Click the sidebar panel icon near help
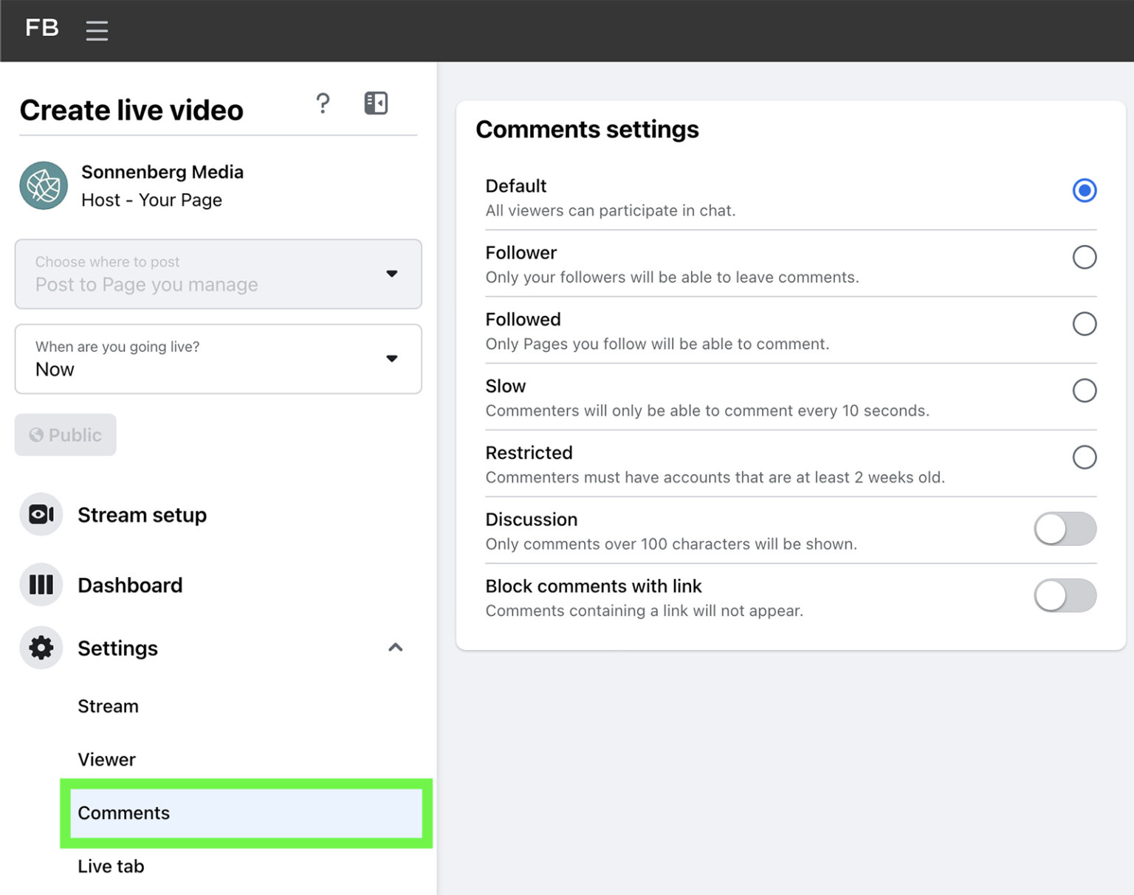The height and width of the screenshot is (895, 1134). pos(376,103)
